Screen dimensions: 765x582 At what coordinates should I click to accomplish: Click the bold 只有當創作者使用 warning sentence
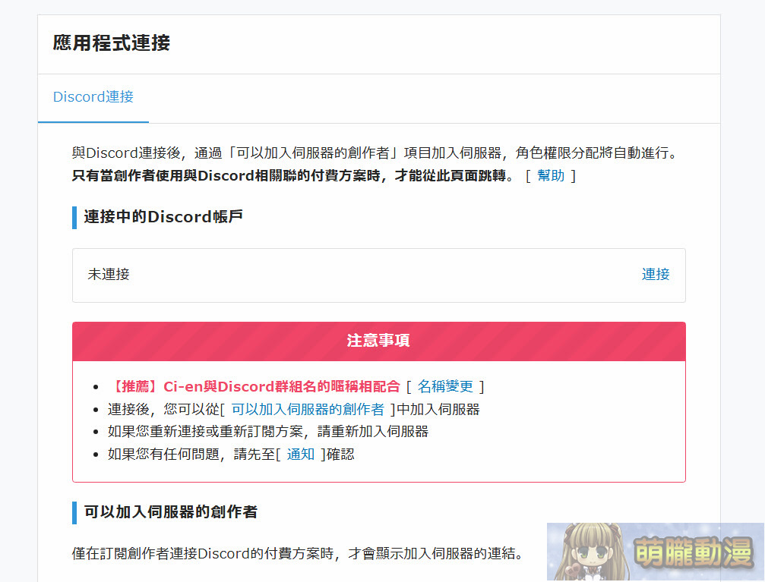tap(289, 175)
